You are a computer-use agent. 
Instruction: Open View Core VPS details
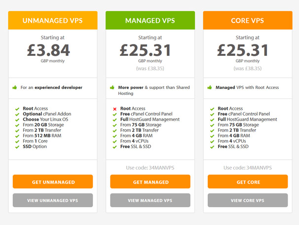point(248,200)
